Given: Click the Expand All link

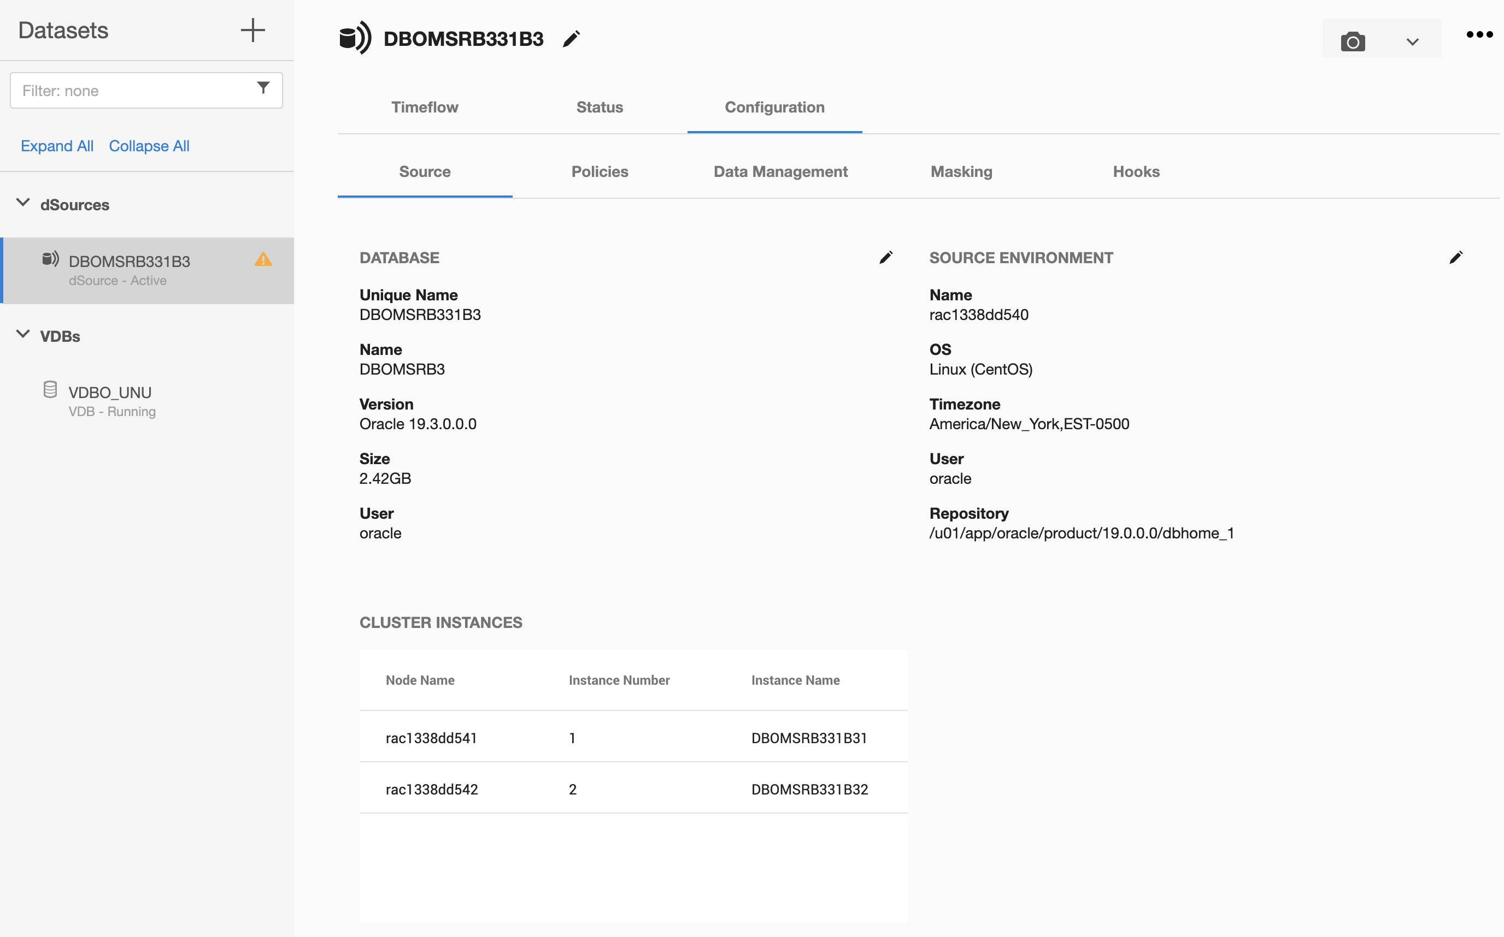Looking at the screenshot, I should click(56, 146).
